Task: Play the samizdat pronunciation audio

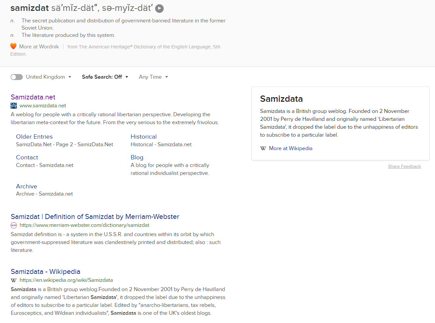Action: tap(159, 9)
